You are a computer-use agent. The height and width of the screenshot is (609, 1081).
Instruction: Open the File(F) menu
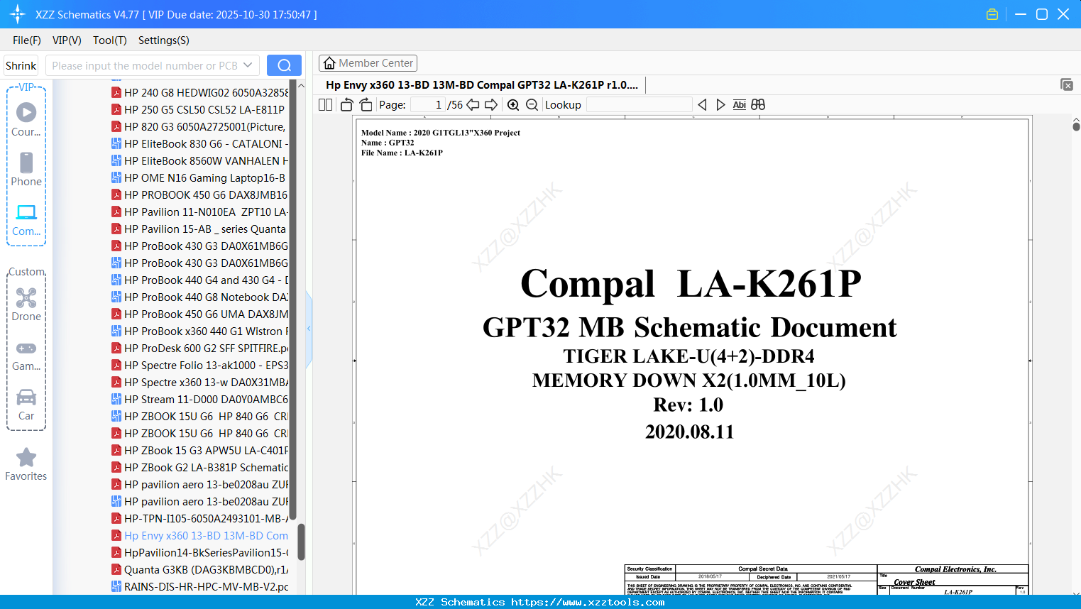click(x=27, y=40)
